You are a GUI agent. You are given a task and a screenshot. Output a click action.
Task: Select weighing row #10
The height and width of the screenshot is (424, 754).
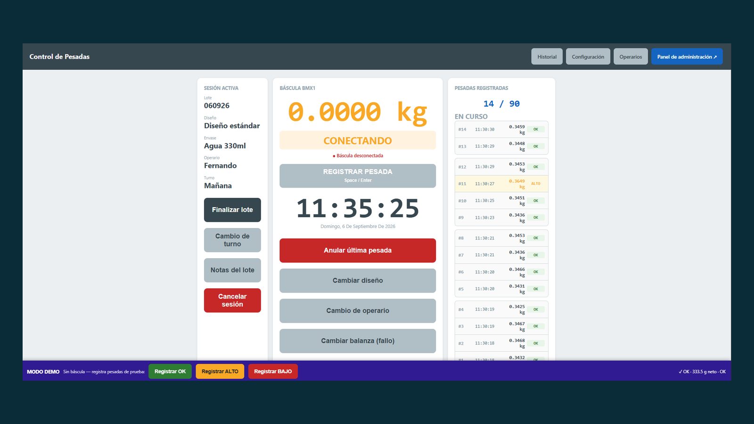coord(501,201)
